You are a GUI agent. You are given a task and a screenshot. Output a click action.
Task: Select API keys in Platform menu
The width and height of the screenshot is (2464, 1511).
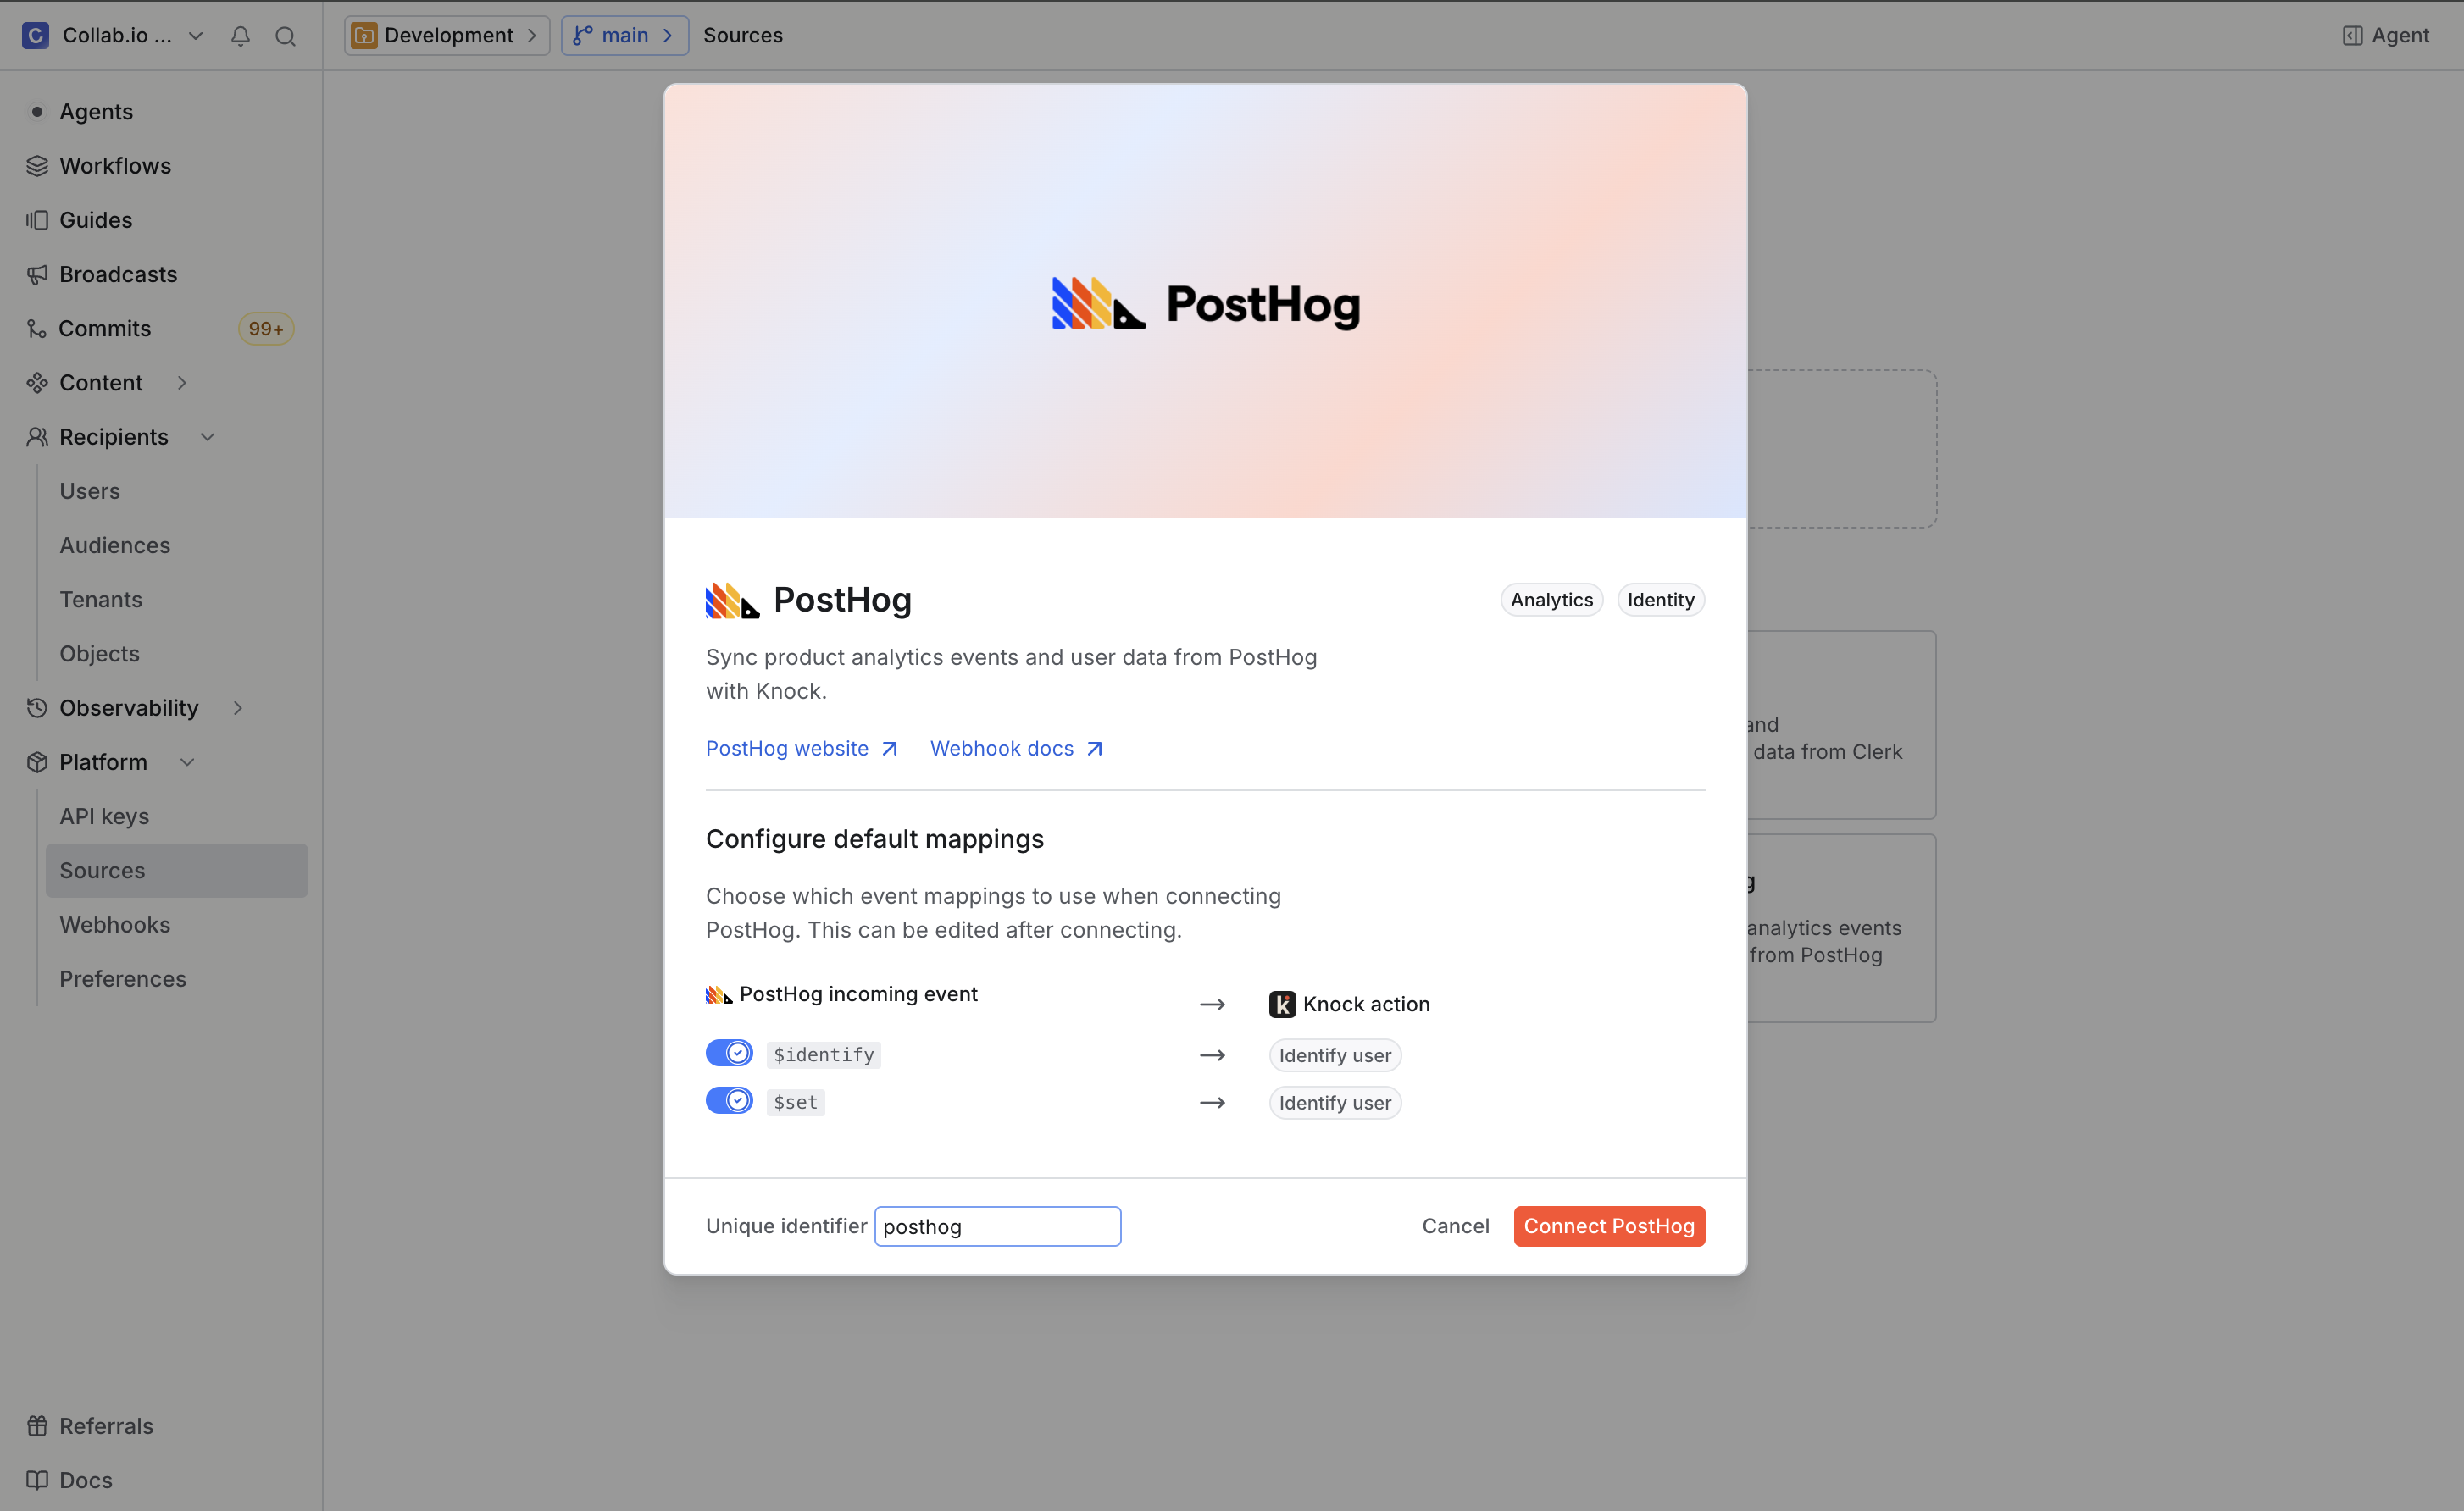[104, 816]
